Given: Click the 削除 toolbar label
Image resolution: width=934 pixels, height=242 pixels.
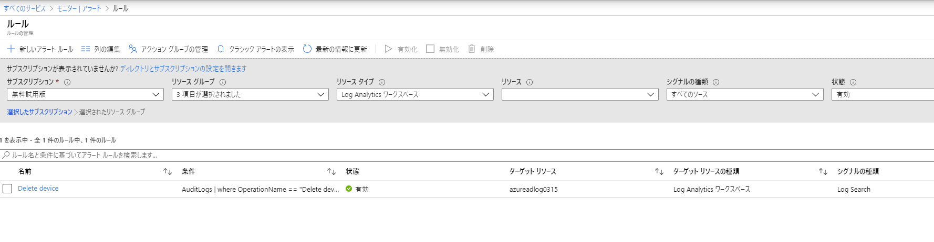Looking at the screenshot, I should 487,49.
